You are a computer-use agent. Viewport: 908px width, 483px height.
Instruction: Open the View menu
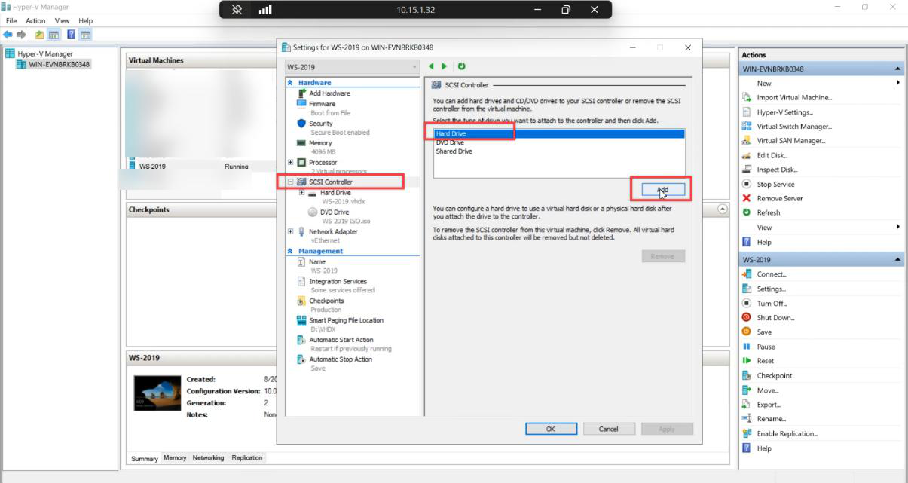click(63, 21)
